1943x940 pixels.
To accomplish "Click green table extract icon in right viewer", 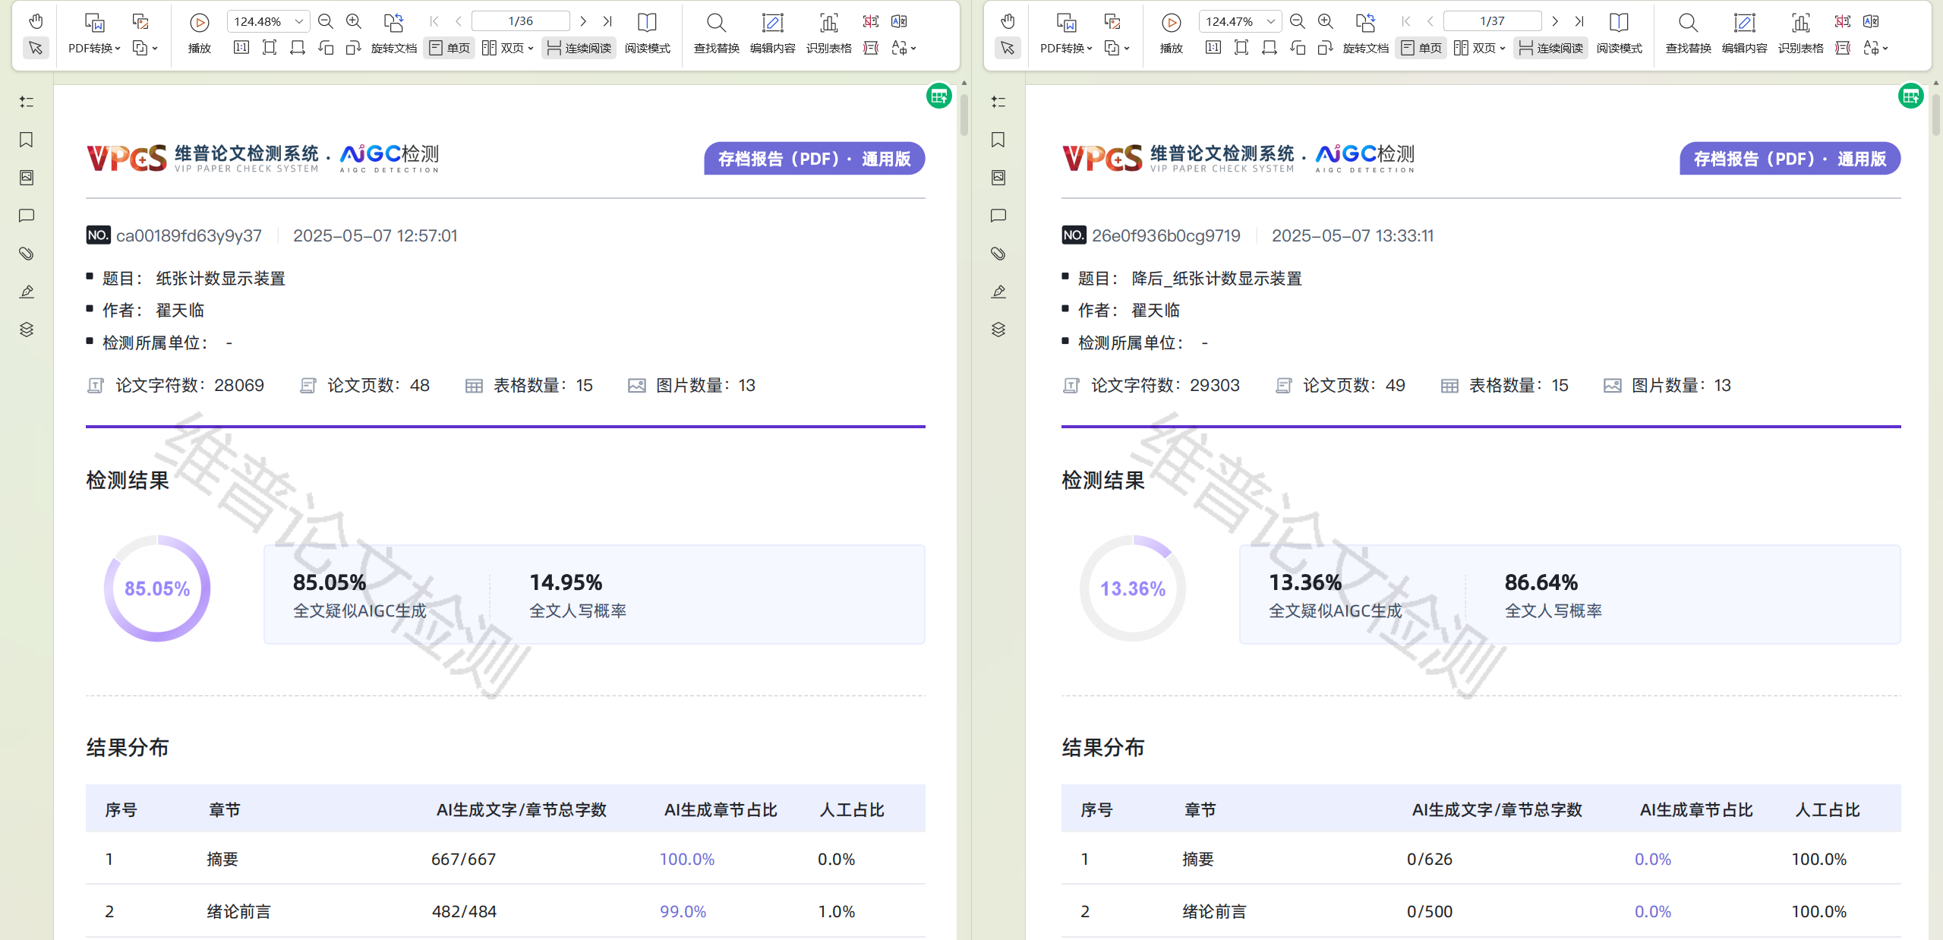I will coord(1910,96).
